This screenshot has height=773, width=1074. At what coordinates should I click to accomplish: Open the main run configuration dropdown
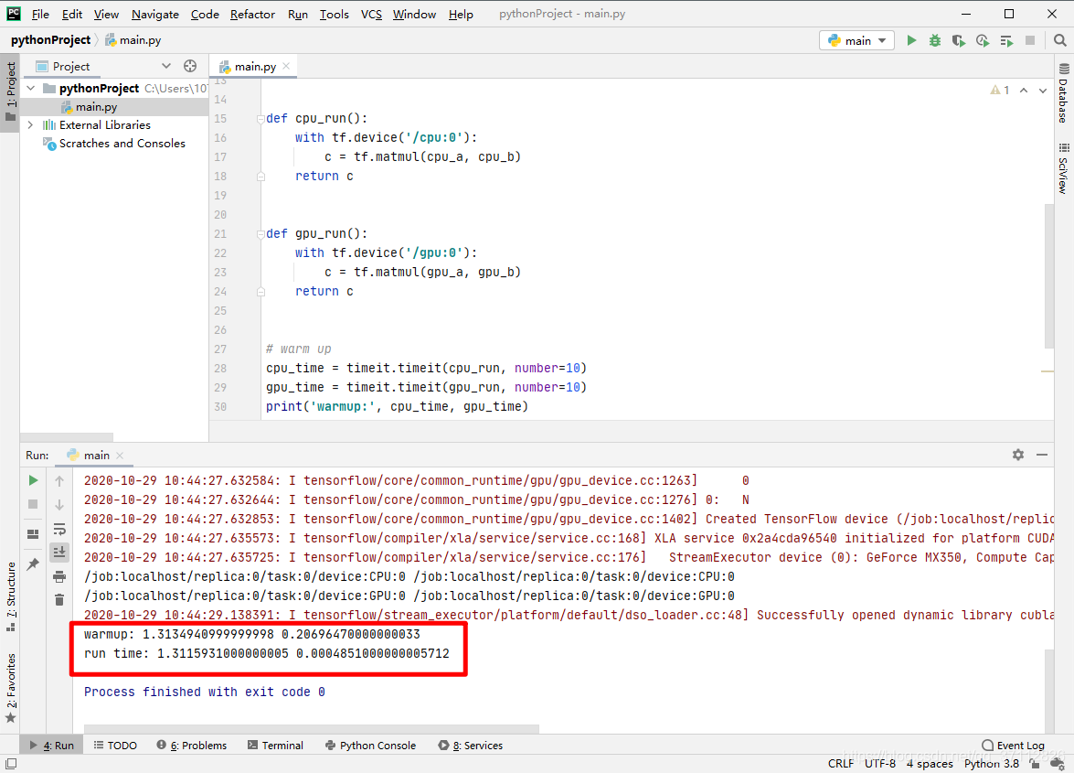click(x=856, y=40)
